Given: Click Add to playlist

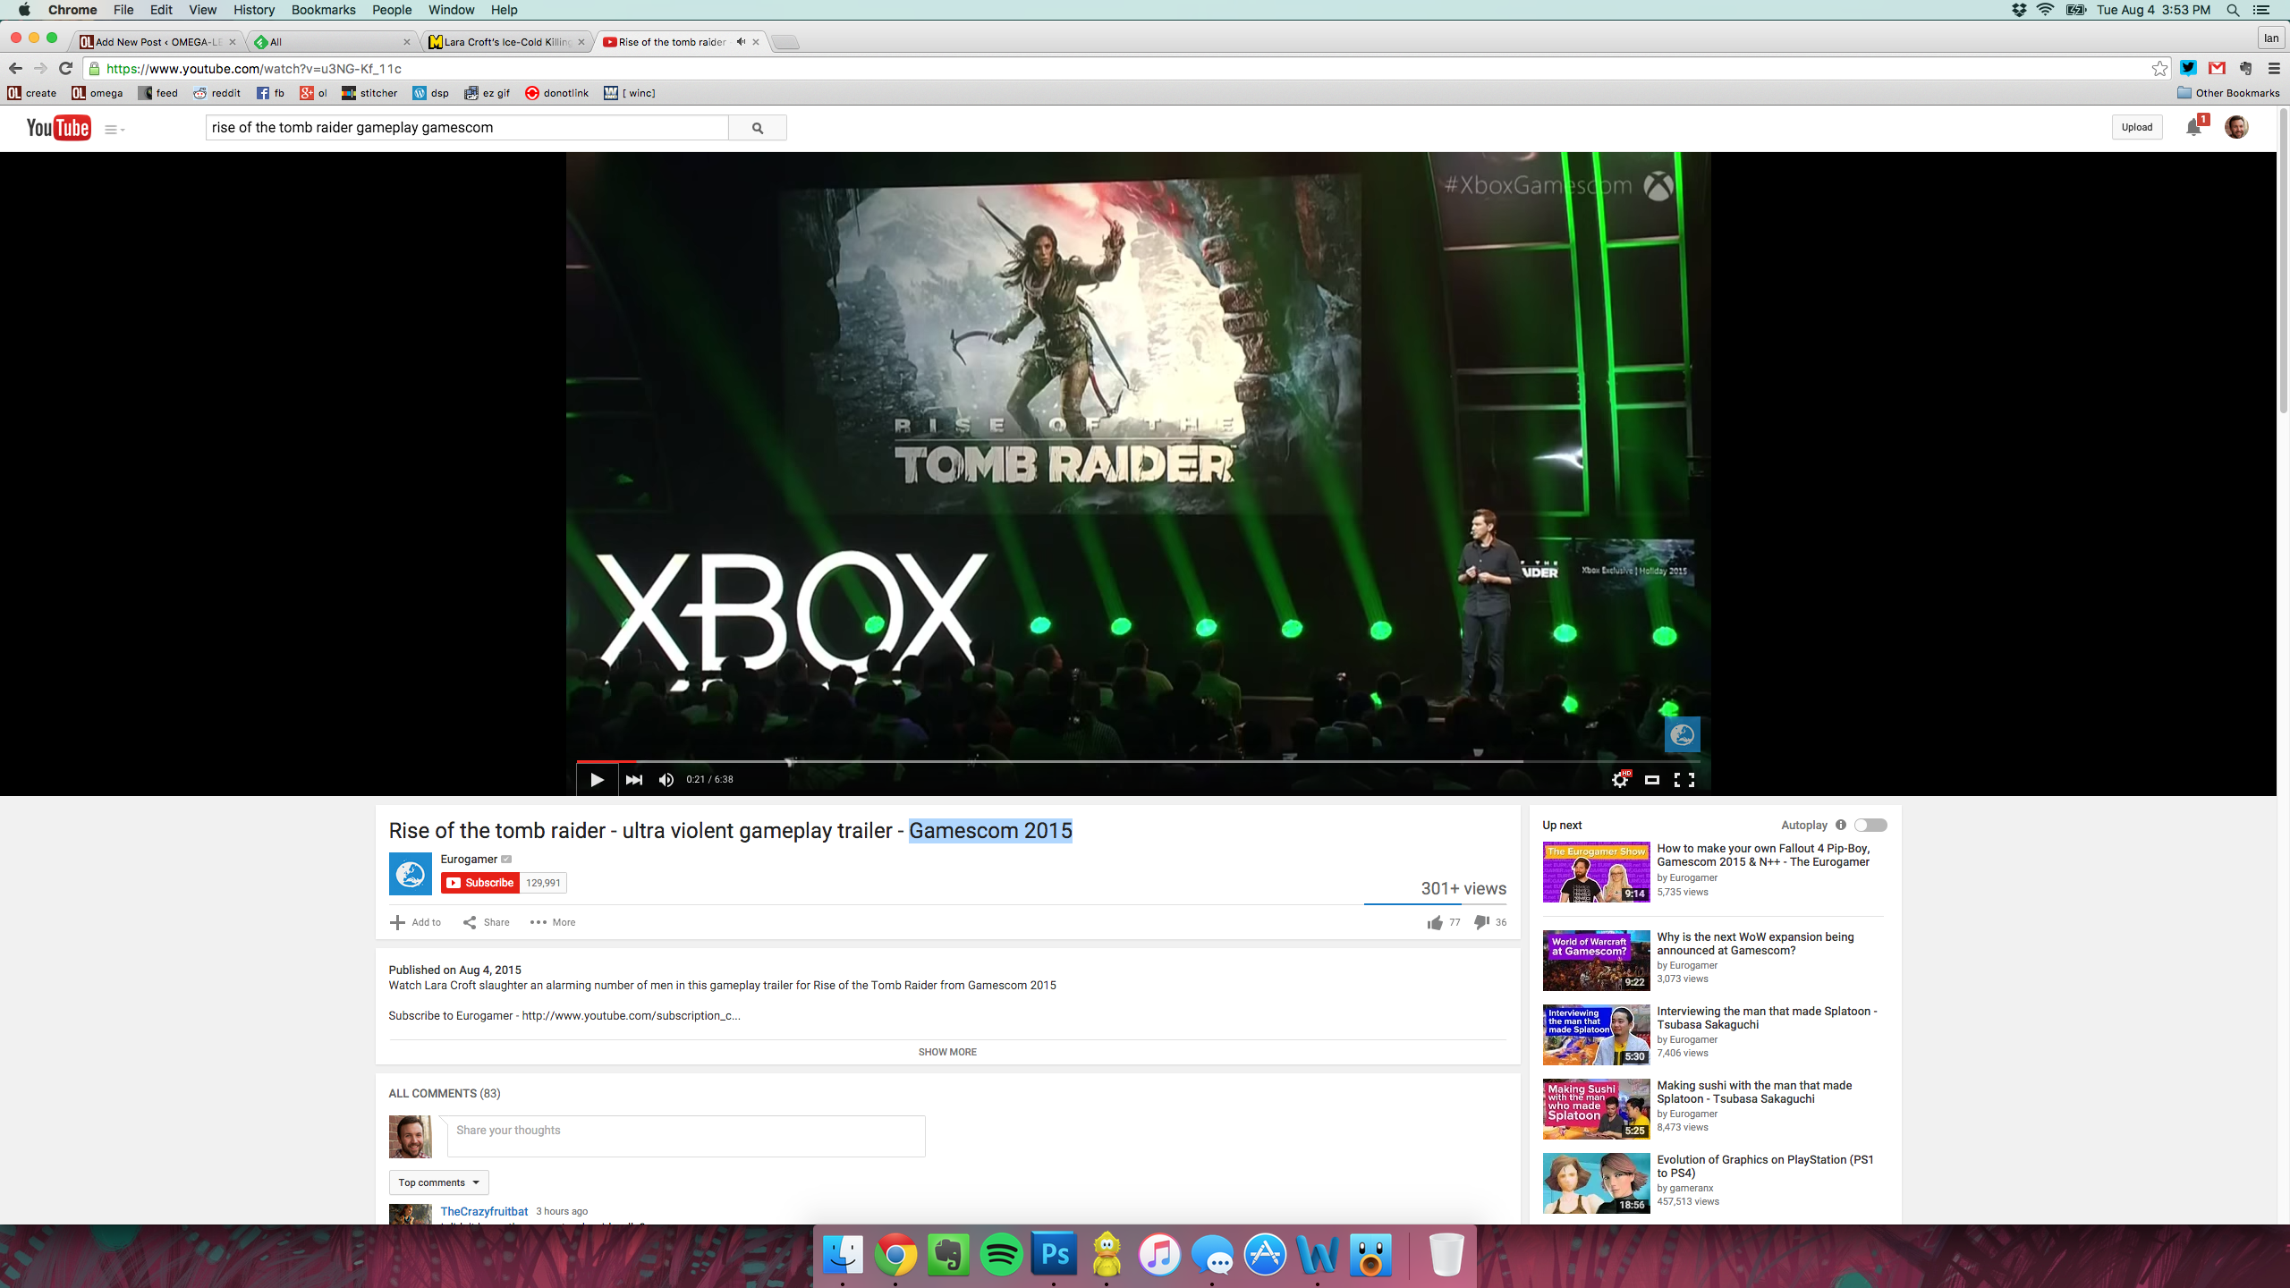Looking at the screenshot, I should (x=416, y=922).
